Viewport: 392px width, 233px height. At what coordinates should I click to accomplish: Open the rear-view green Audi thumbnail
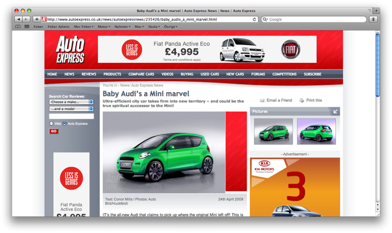(x=316, y=132)
